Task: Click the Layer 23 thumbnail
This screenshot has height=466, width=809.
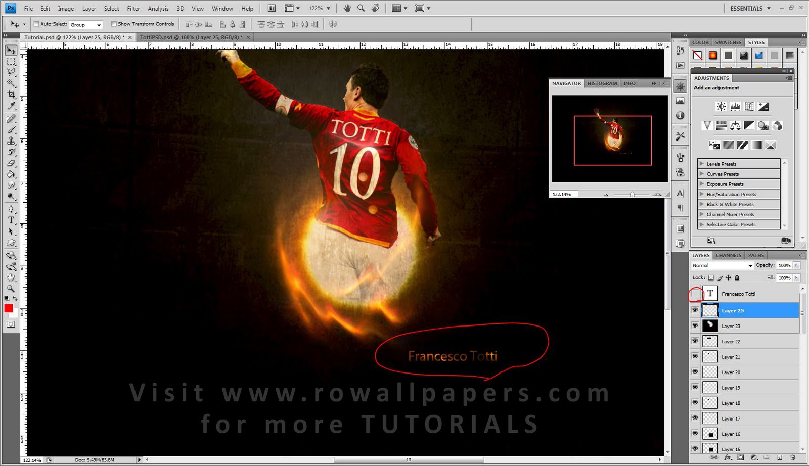Action: click(x=710, y=325)
